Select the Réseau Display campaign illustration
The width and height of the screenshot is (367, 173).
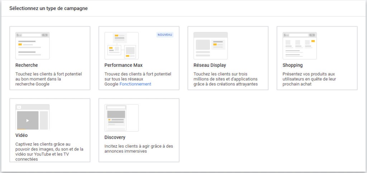(210, 45)
